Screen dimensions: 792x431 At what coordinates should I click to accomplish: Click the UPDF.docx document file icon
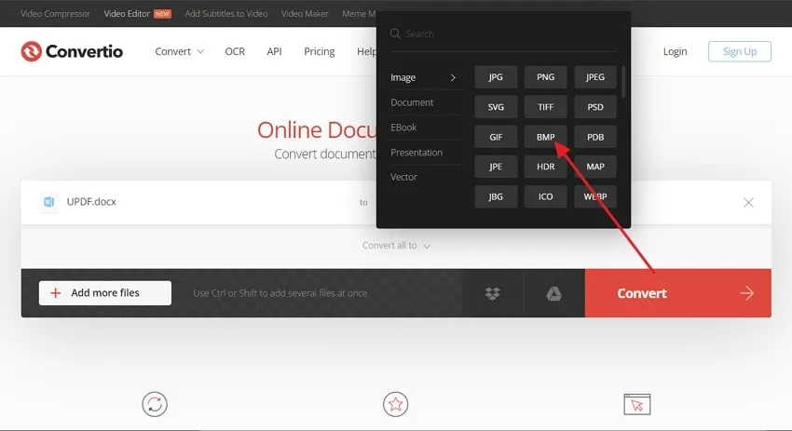pos(49,202)
